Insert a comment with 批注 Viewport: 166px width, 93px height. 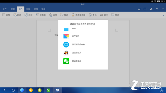[64, 15]
